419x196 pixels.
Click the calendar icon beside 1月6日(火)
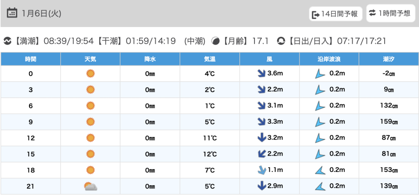tap(12, 13)
